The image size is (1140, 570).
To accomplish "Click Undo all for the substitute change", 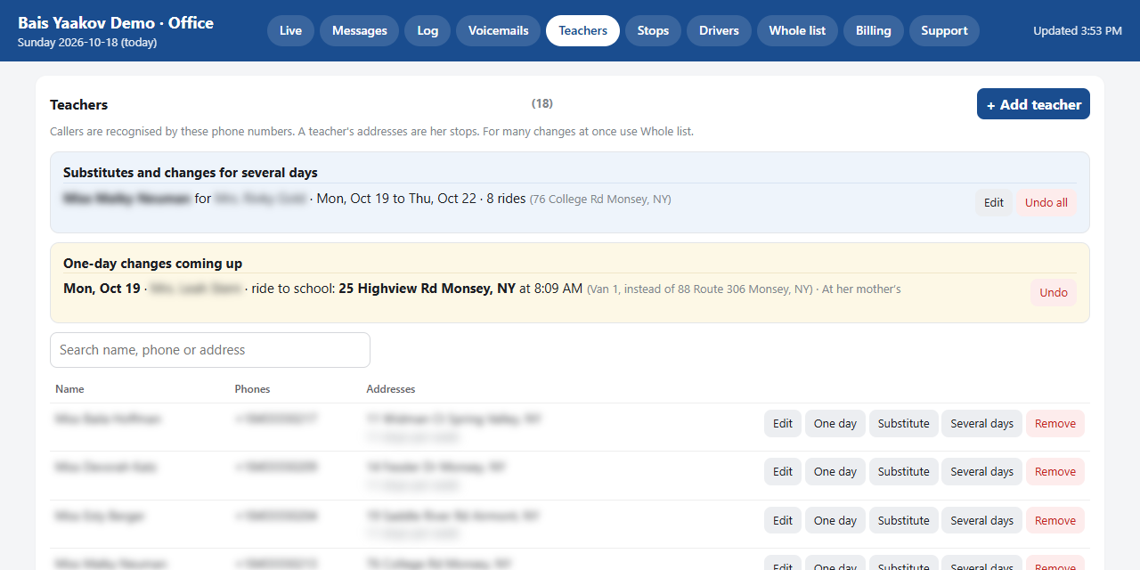I will (1046, 202).
